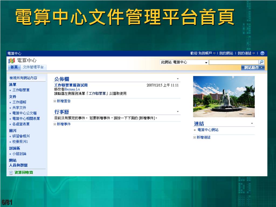
Task: Click the search magnifier icon
Action: click(x=261, y=62)
